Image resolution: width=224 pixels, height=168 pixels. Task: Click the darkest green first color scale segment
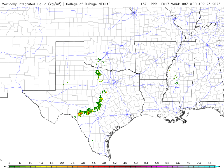click(x=12, y=167)
